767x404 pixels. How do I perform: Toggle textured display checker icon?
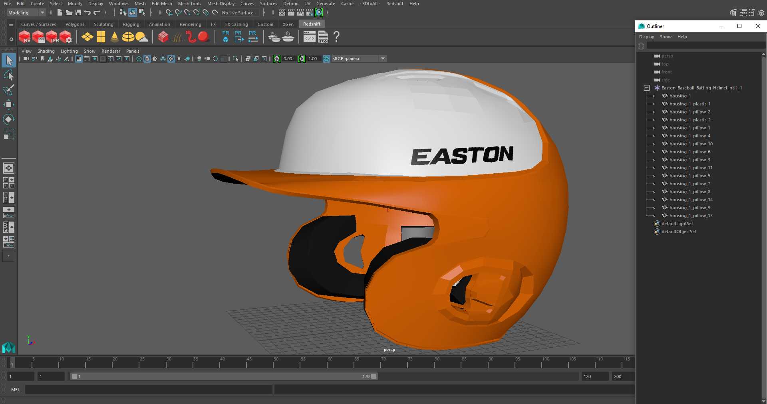[x=171, y=59]
